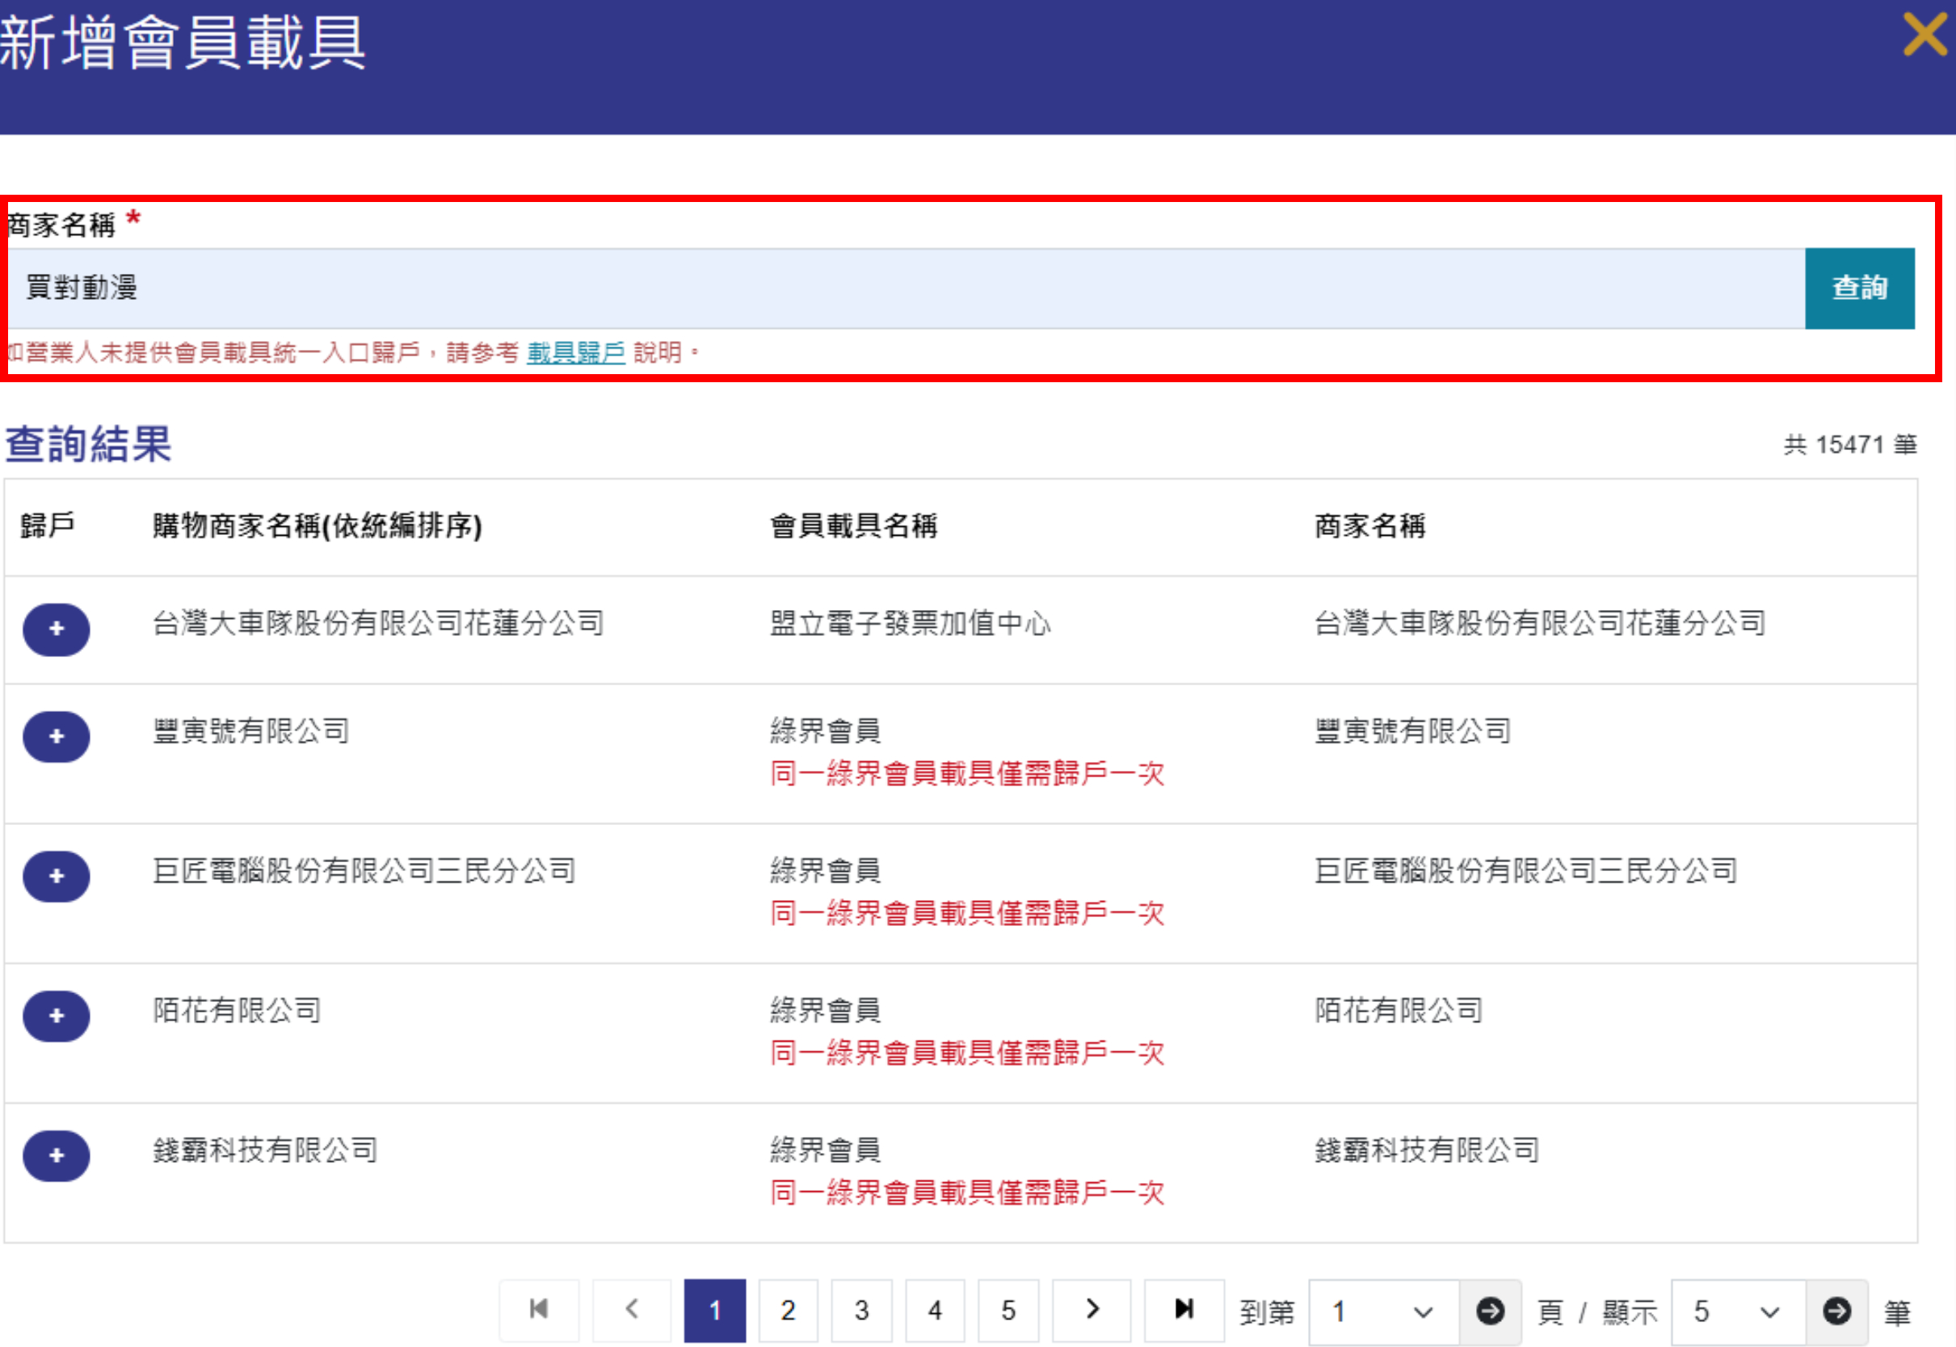Click the 查詢 search button
The image size is (1956, 1347).
click(1860, 288)
